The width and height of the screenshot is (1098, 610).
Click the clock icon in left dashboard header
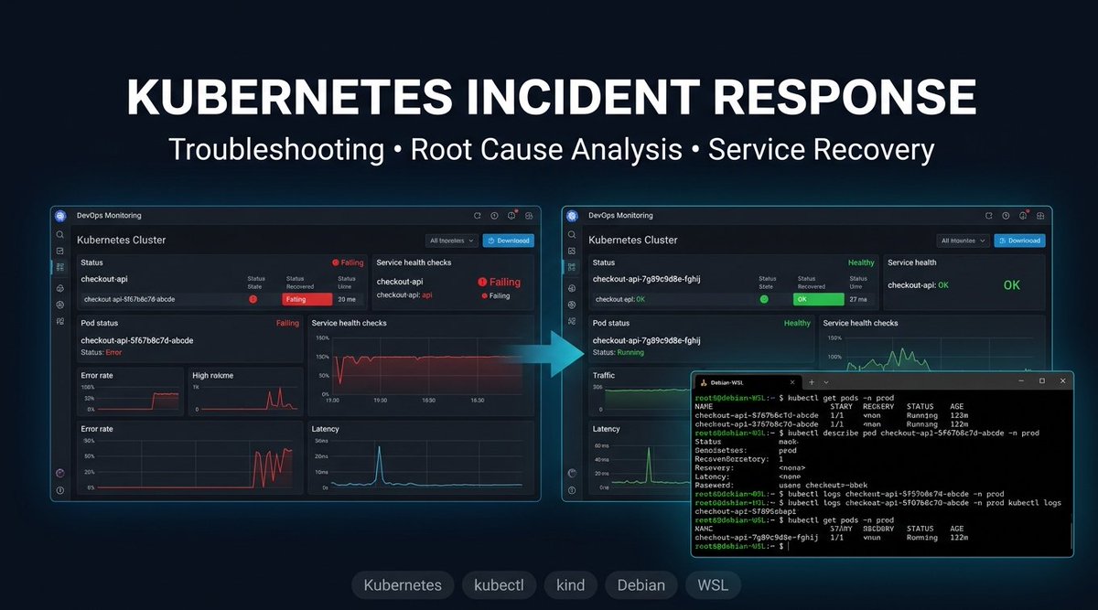(x=493, y=216)
